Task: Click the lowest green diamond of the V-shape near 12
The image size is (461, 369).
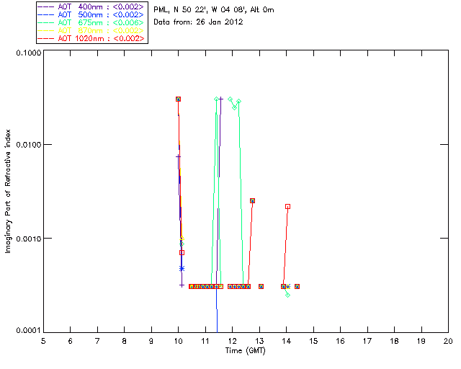Action: pyautogui.click(x=234, y=107)
